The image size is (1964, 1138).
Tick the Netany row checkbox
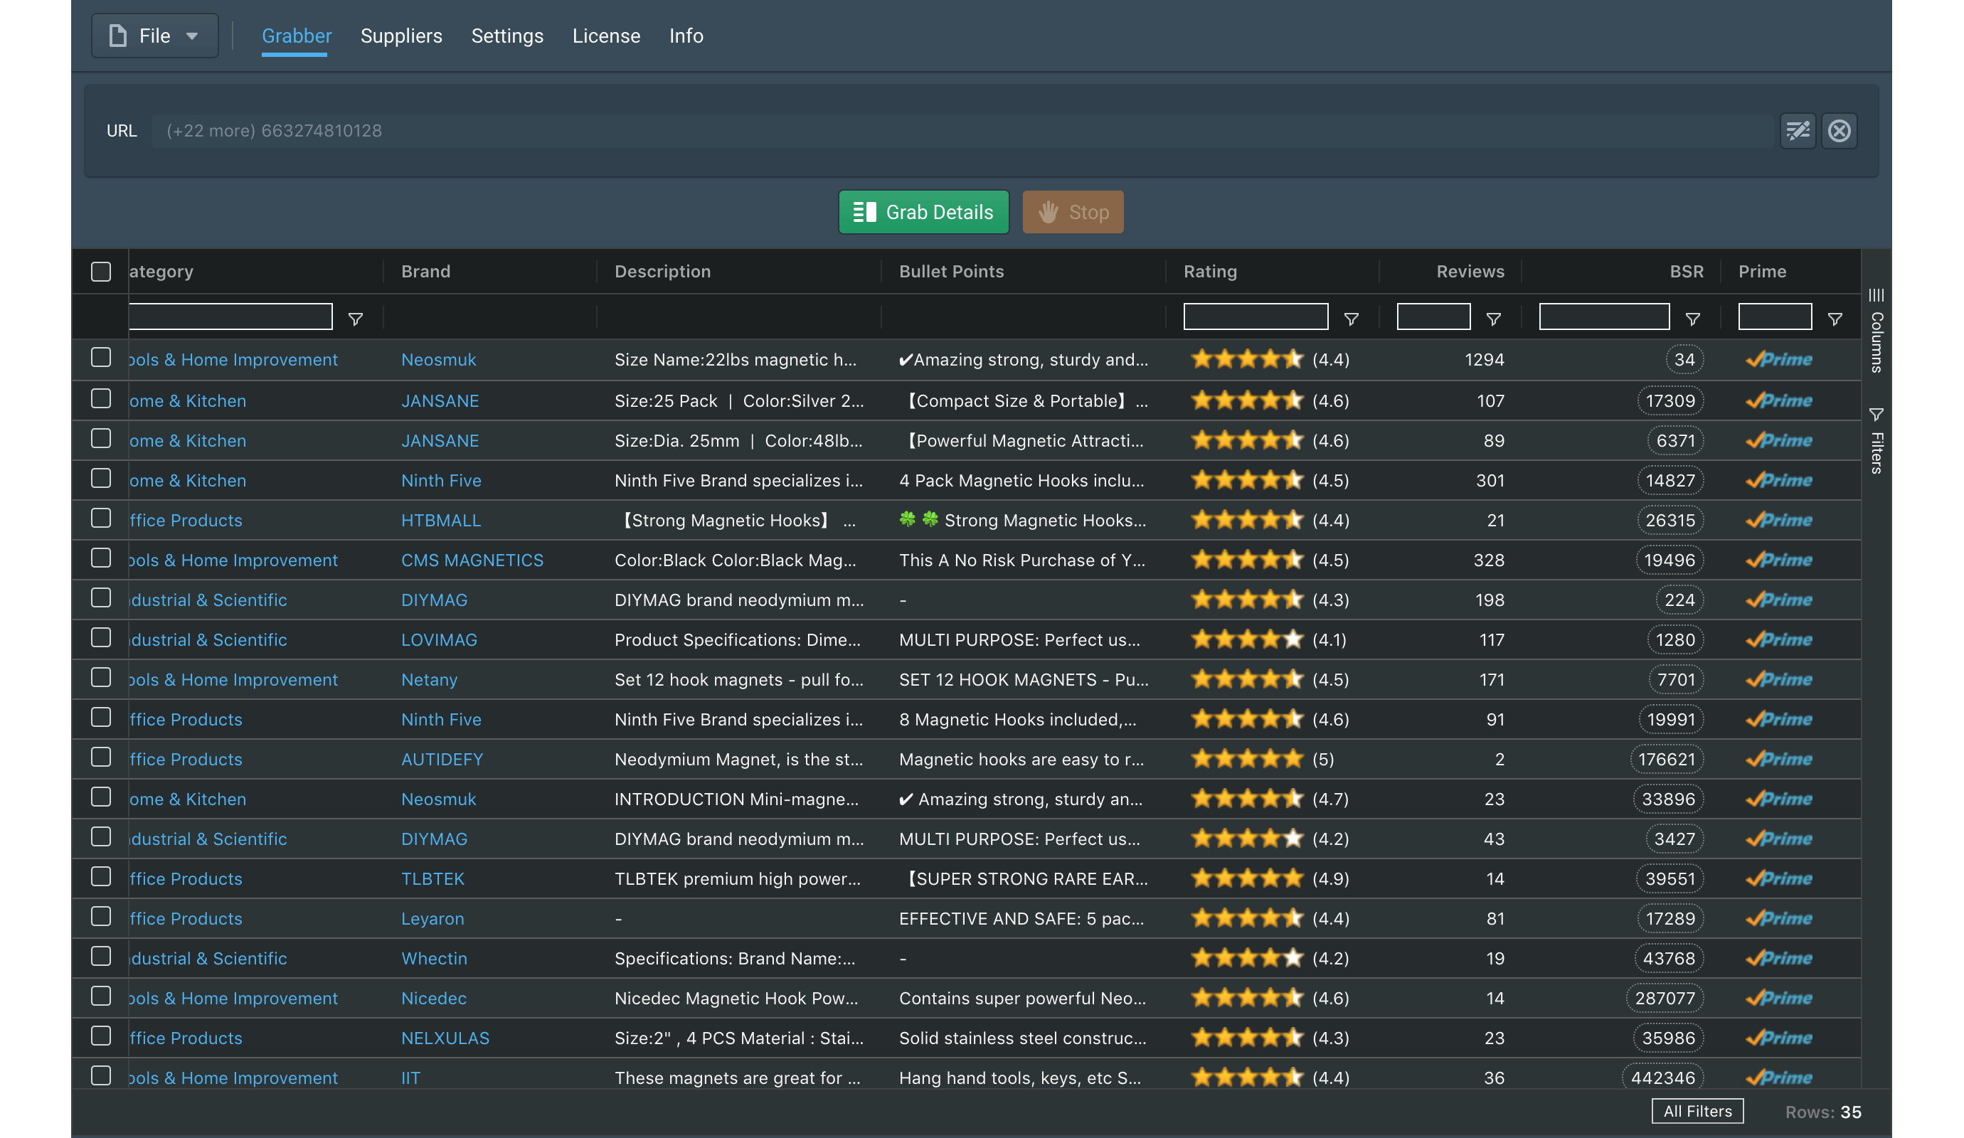click(100, 677)
